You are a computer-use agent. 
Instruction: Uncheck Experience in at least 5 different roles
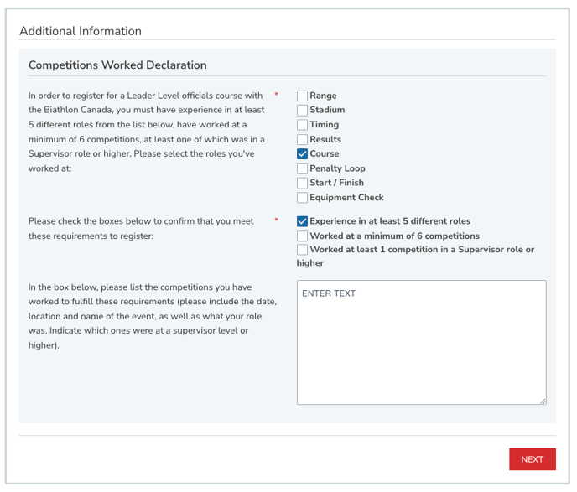pos(302,221)
